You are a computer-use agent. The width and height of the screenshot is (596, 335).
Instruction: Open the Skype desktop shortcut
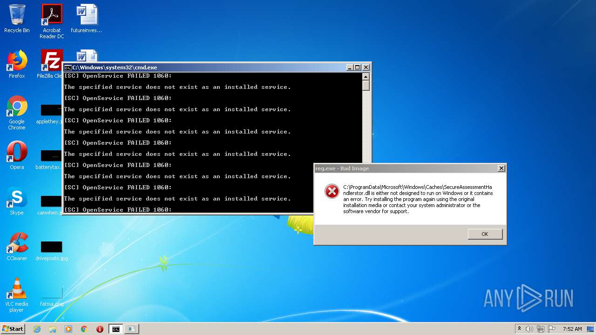[x=17, y=201]
